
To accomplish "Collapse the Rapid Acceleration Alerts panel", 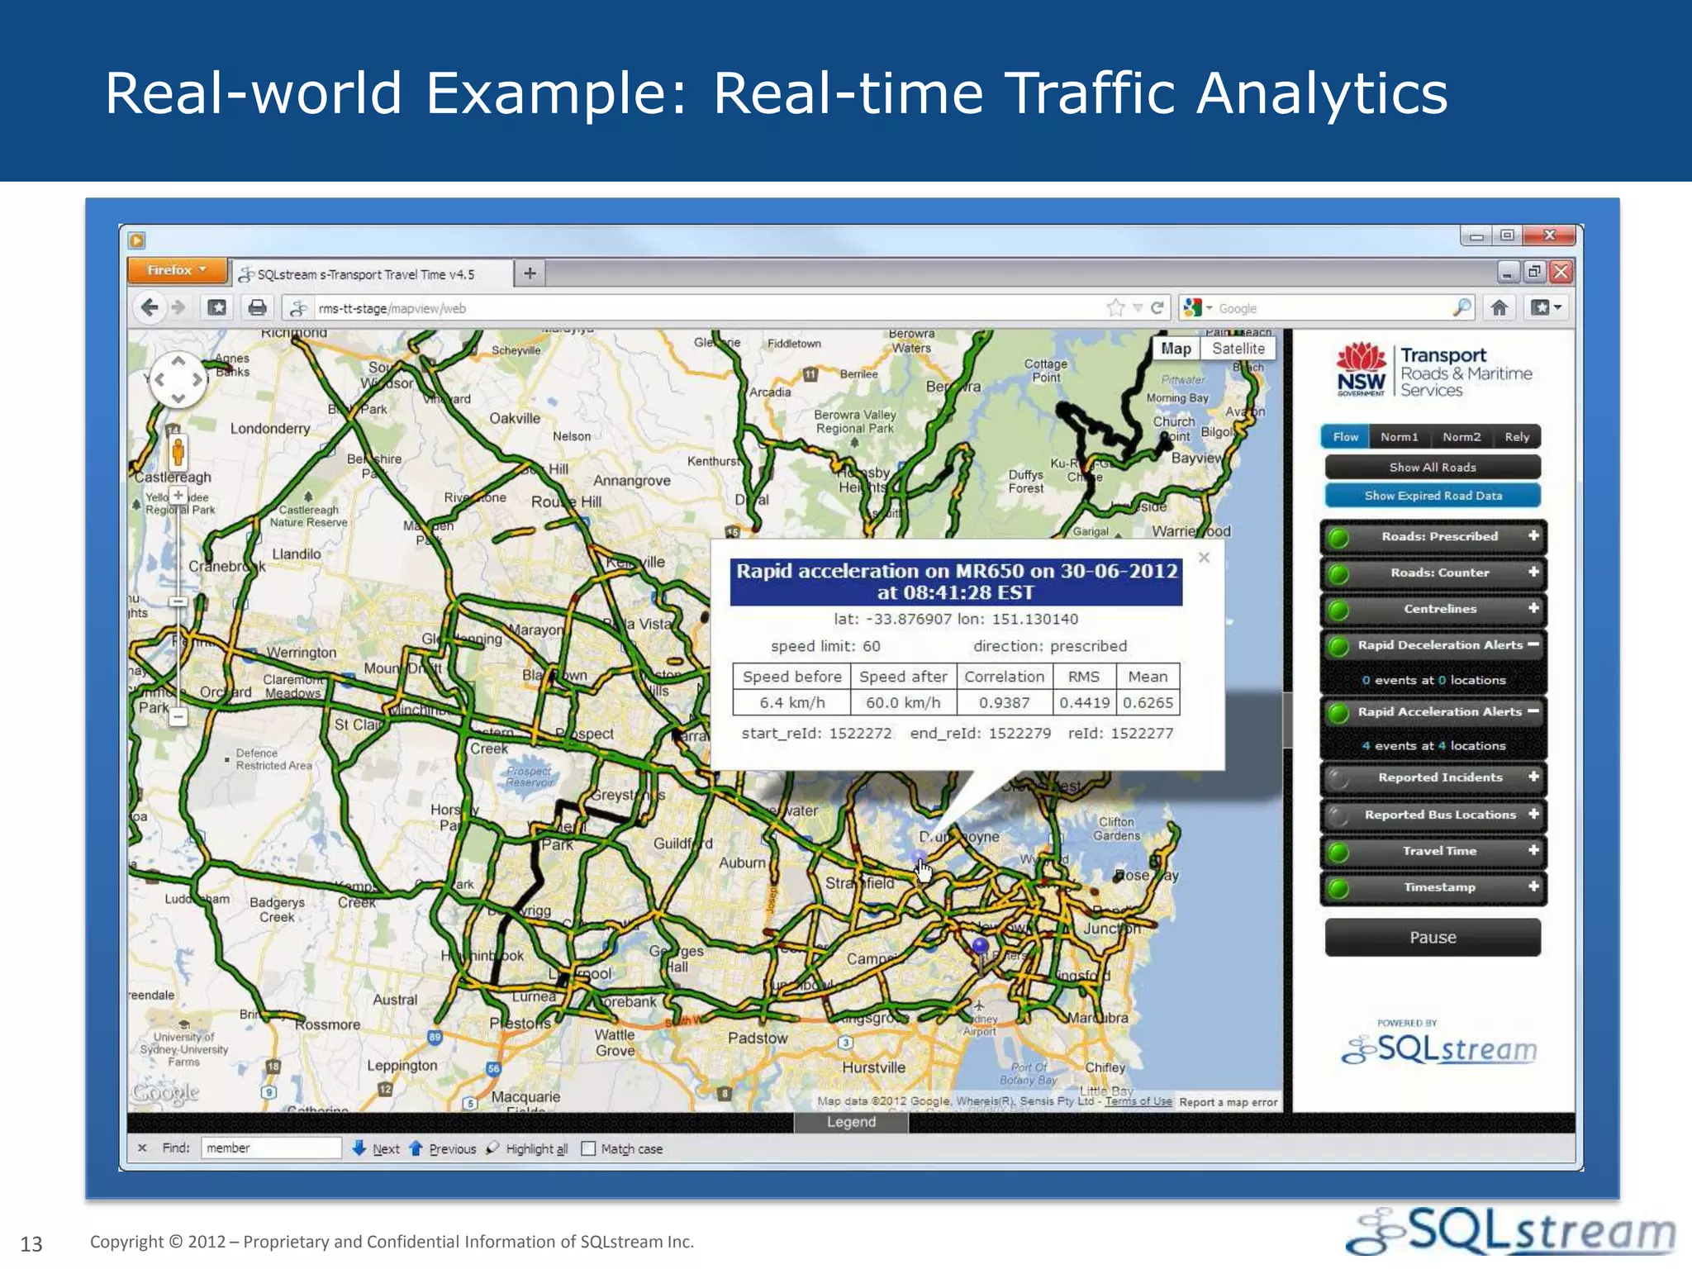I will pos(1533,711).
